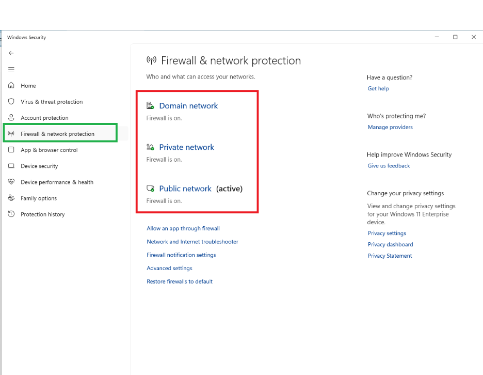Click the Domain network icon
The width and height of the screenshot is (483, 375).
click(x=151, y=105)
